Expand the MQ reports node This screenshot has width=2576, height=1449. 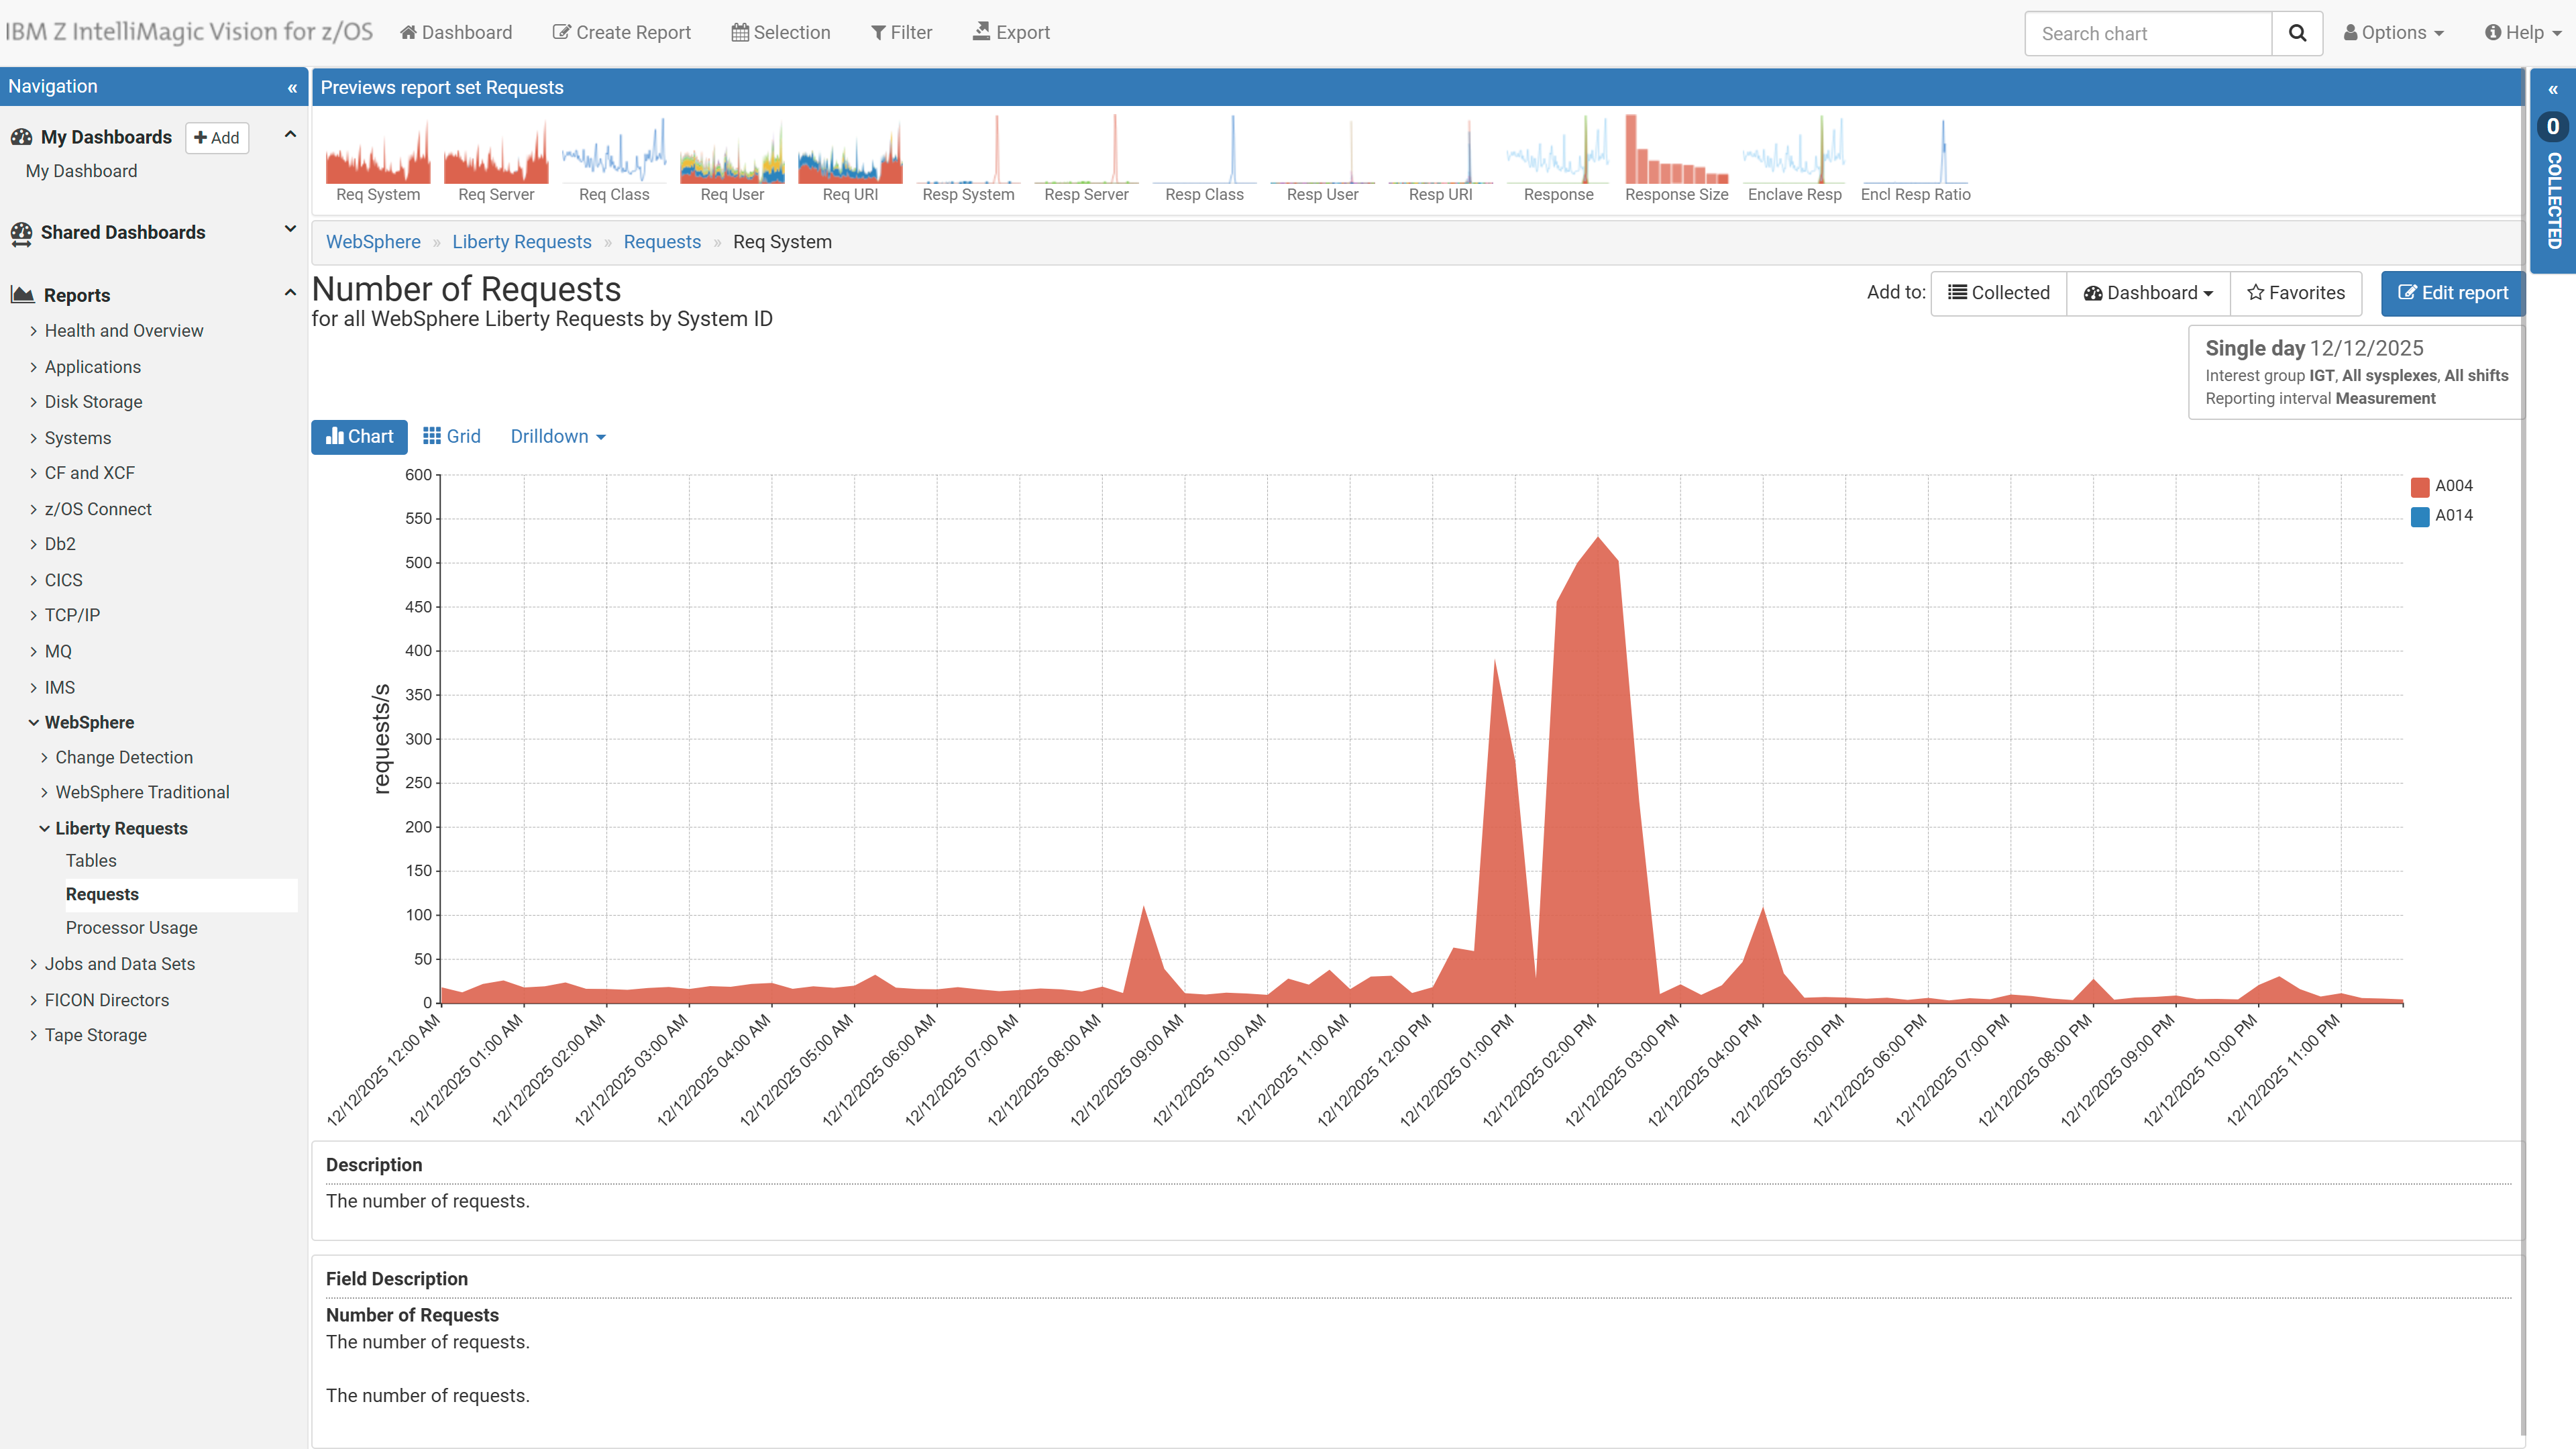click(33, 651)
